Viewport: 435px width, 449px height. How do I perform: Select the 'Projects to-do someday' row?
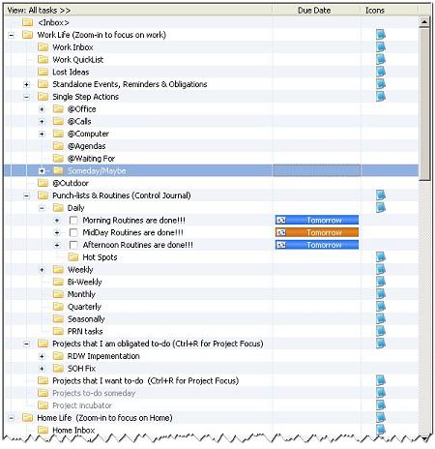pyautogui.click(x=212, y=393)
